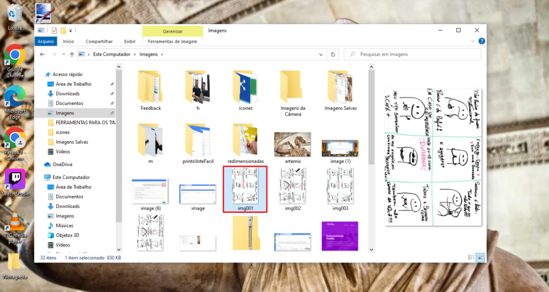Switch to large thumbnails view layout

pyautogui.click(x=480, y=258)
